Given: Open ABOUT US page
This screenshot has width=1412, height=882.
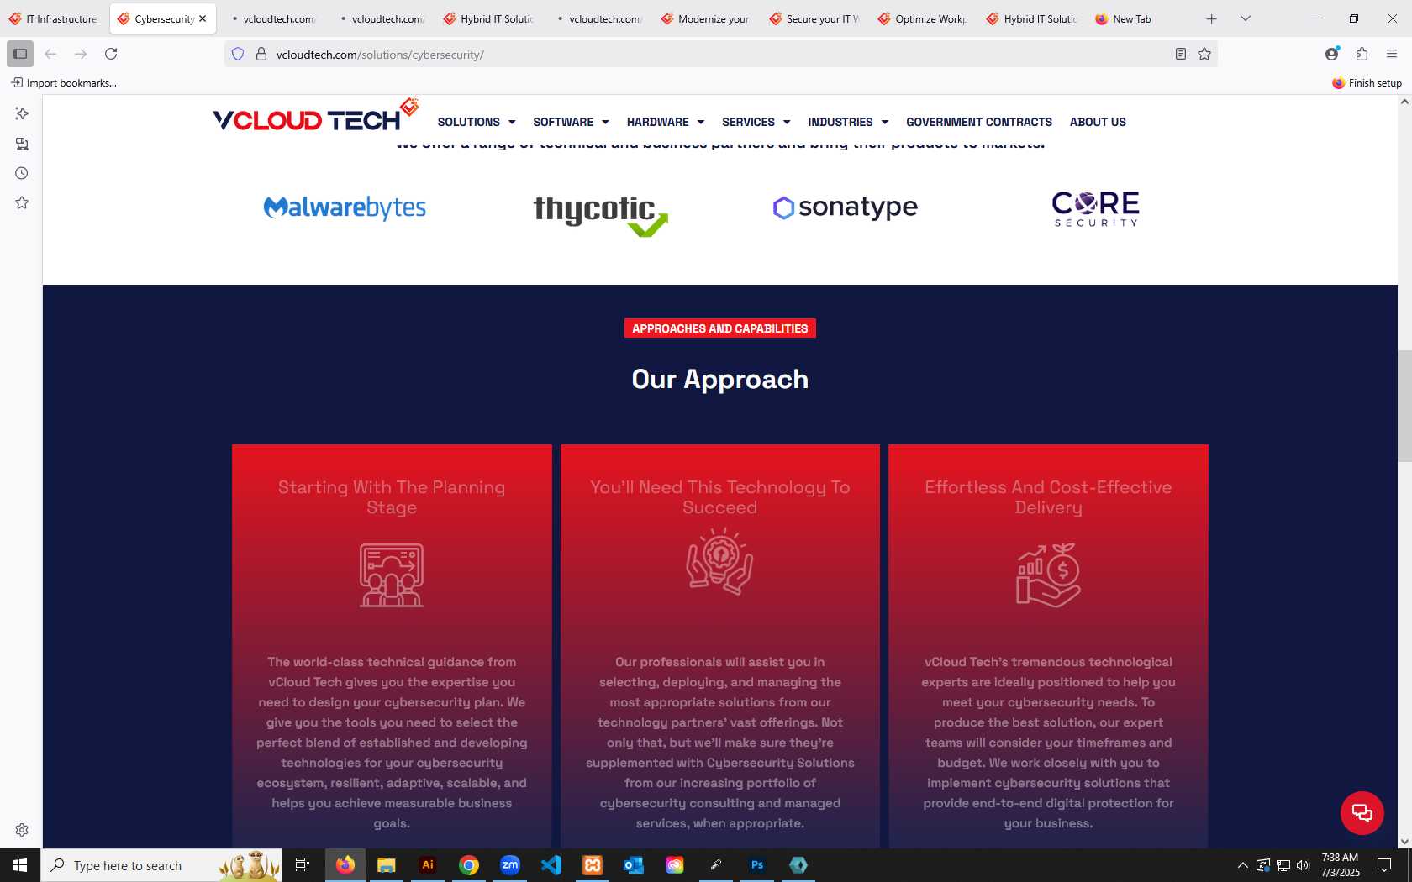Looking at the screenshot, I should 1098,122.
